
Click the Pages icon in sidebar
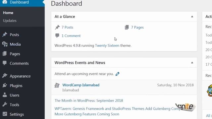click(5, 54)
